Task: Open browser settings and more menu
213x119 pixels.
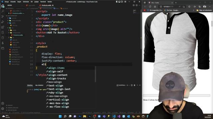Action: tap(210, 7)
